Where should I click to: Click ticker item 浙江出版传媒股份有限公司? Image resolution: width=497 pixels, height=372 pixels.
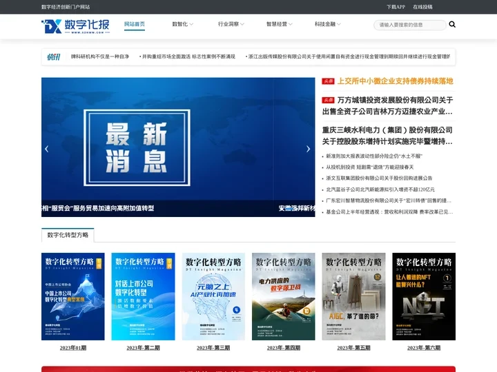[x=348, y=56]
